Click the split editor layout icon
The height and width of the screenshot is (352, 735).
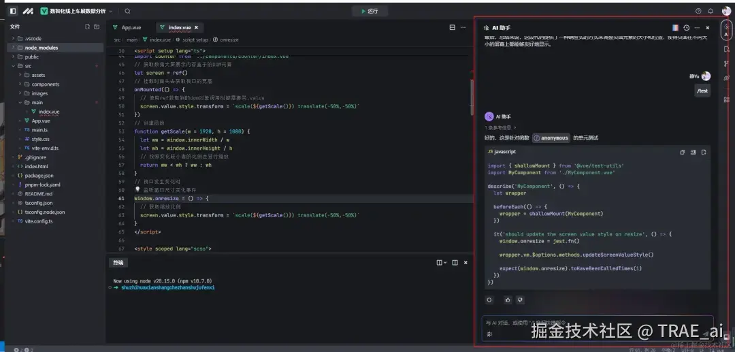pyautogui.click(x=453, y=28)
